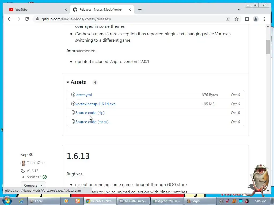Download Source code (zip)

tap(90, 113)
